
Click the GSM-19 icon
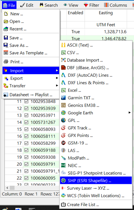tap(63, 143)
